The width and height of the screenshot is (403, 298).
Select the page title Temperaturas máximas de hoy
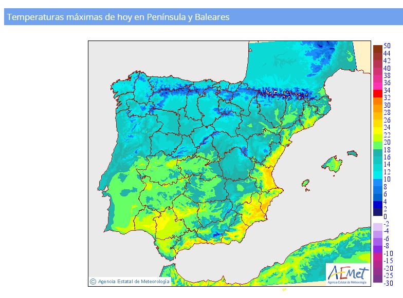click(x=118, y=17)
